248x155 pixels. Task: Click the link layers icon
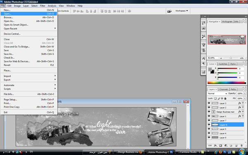210,145
